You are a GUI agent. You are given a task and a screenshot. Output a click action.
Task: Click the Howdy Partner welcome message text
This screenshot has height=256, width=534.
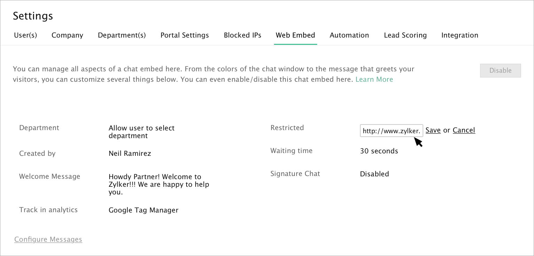[159, 184]
